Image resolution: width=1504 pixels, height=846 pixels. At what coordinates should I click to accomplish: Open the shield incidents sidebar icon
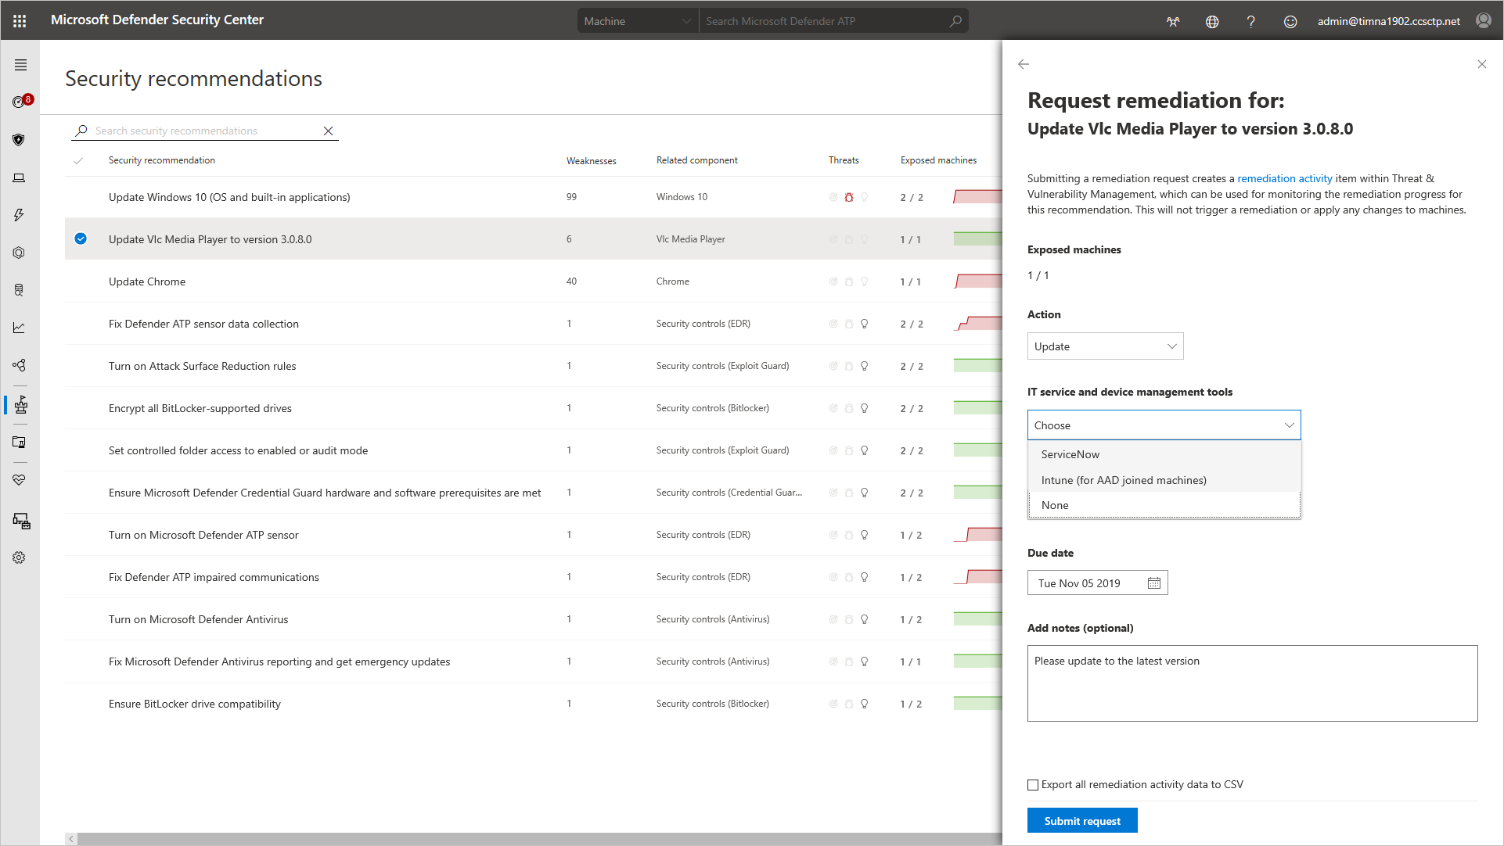(x=19, y=140)
